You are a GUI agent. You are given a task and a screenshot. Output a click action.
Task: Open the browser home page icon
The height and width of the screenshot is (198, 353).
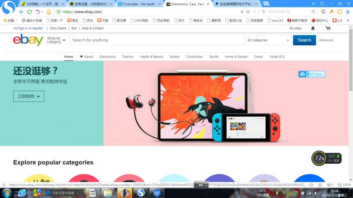point(48,12)
